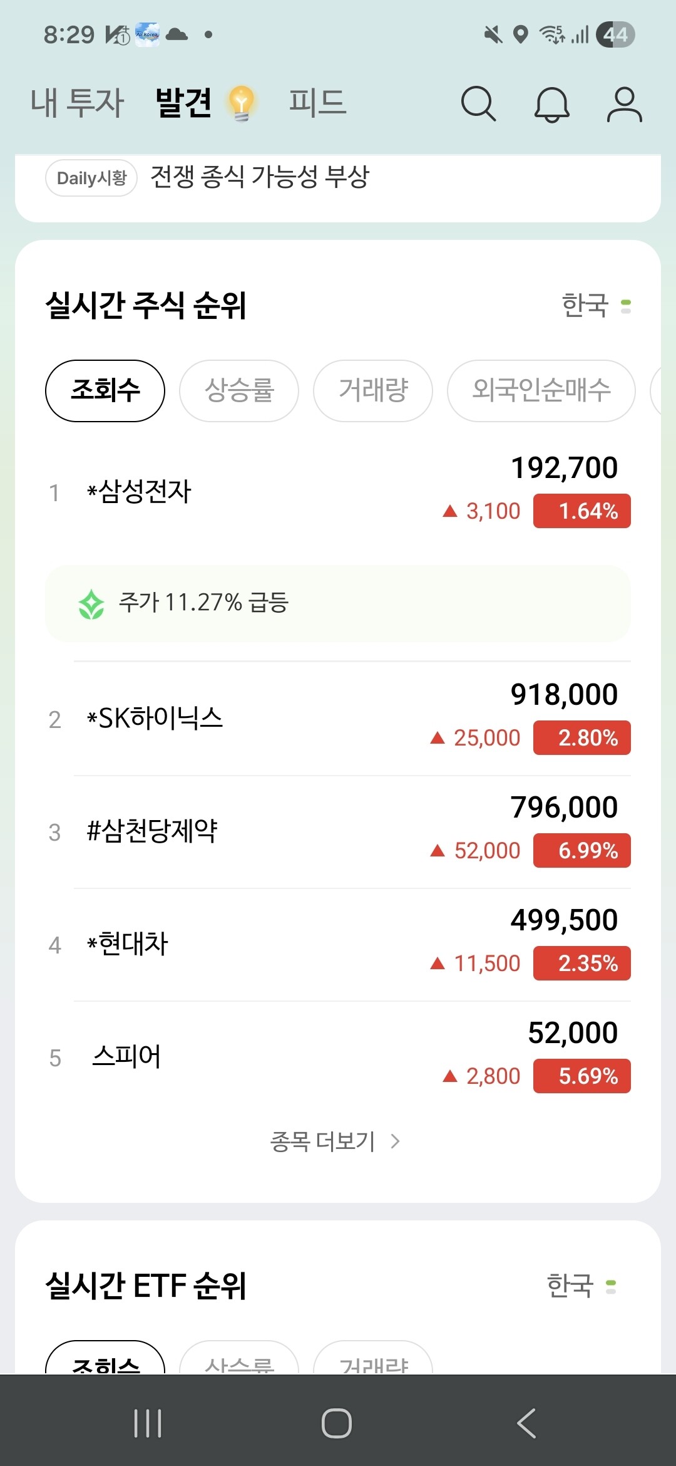Viewport: 676px width, 1466px height.
Task: Switch country for 실시간 ETF 순위
Action: [x=581, y=1286]
